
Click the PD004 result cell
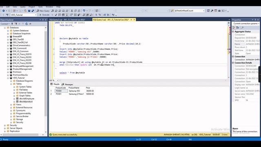61,91
